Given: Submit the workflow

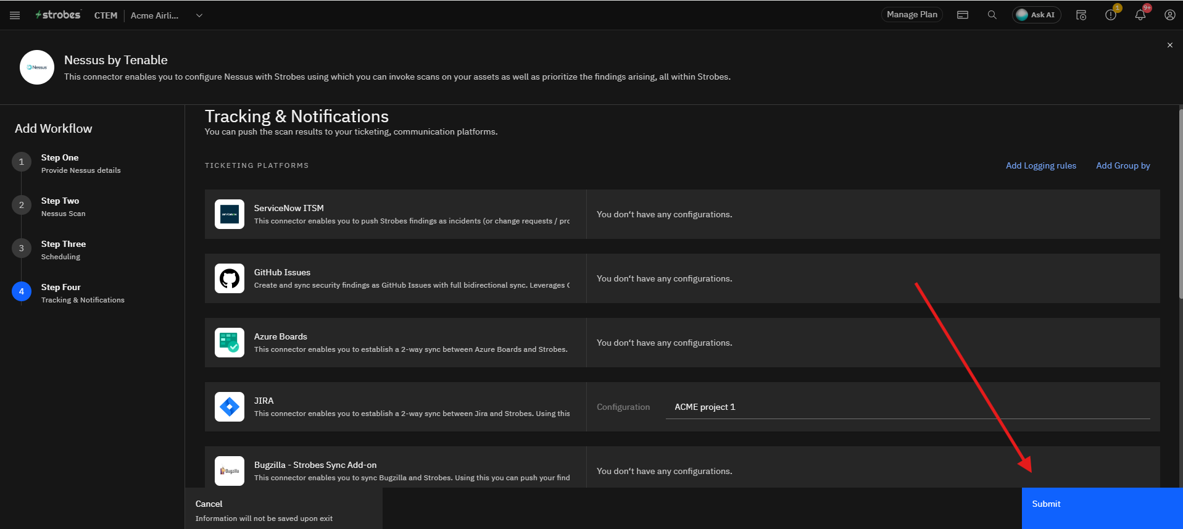Looking at the screenshot, I should (1102, 508).
